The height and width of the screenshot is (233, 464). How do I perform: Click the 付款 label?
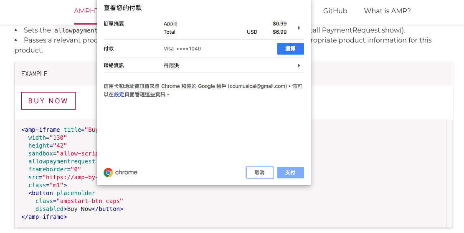(x=109, y=49)
